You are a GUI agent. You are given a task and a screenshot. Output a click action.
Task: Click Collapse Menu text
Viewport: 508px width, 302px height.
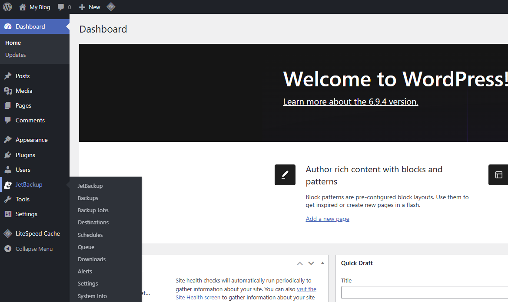[34, 249]
